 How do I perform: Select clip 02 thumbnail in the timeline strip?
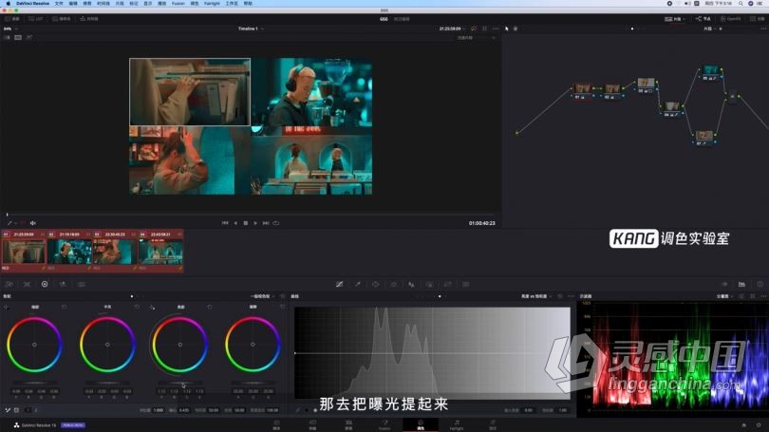pyautogui.click(x=69, y=252)
